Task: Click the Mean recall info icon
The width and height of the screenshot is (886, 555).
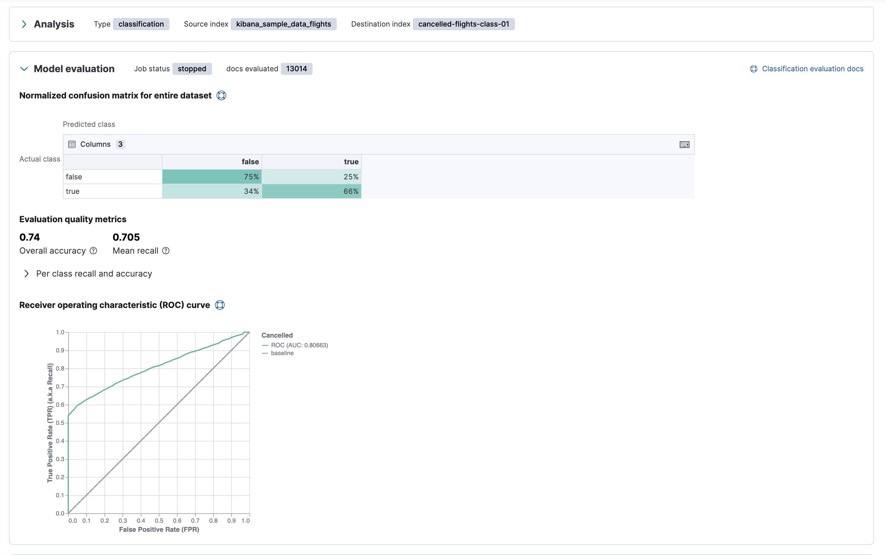Action: pyautogui.click(x=166, y=251)
